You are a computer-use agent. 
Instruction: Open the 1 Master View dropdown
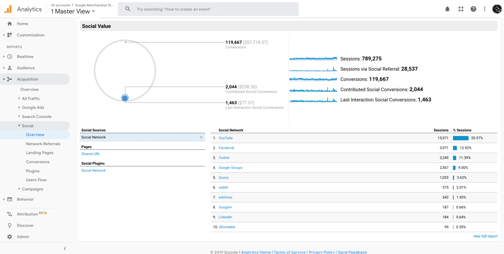[x=73, y=11]
